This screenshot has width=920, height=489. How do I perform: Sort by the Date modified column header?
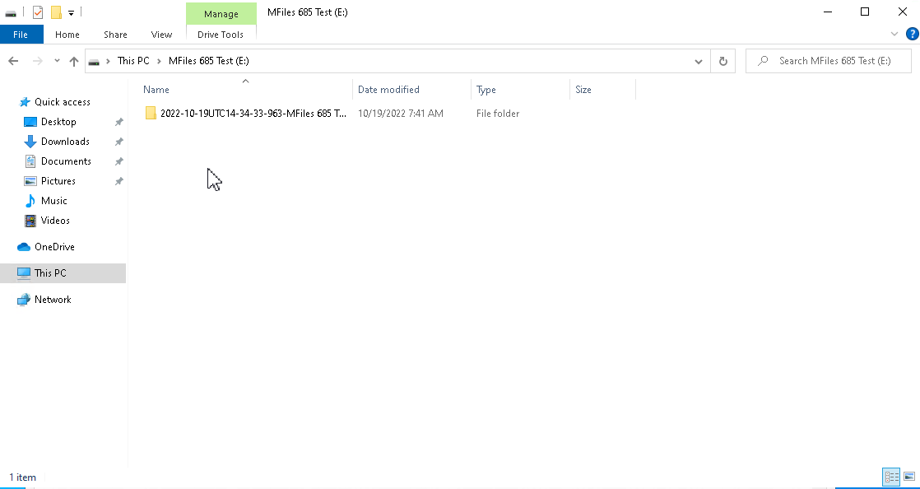388,90
